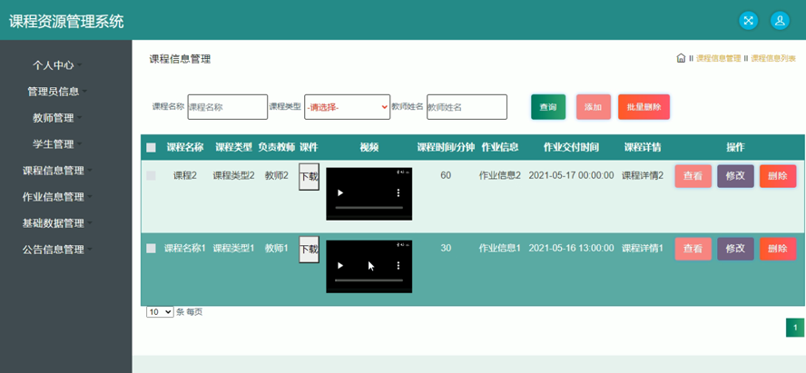This screenshot has width=806, height=373.
Task: Click the 课程名称 input field
Action: (x=227, y=107)
